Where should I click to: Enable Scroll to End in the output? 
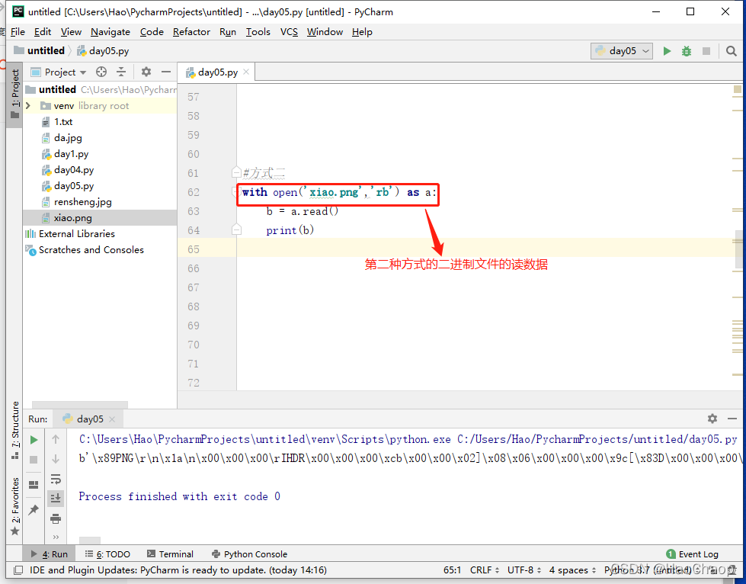(56, 498)
